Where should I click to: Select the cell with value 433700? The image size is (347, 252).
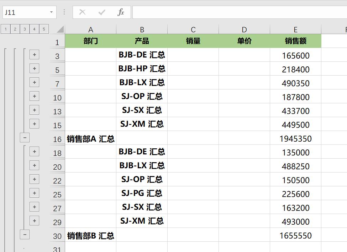pyautogui.click(x=295, y=110)
